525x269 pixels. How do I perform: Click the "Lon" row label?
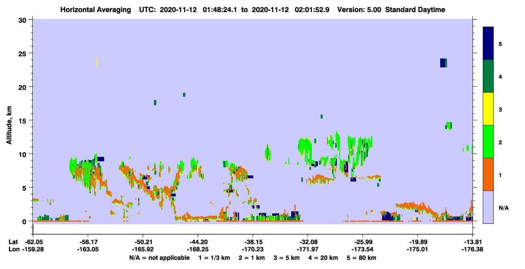click(x=13, y=249)
